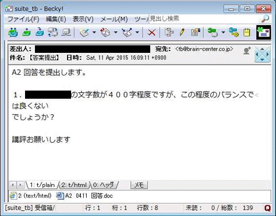Open the partially hidden ツール menu
The image size is (276, 216).
pos(141,19)
